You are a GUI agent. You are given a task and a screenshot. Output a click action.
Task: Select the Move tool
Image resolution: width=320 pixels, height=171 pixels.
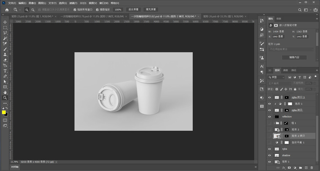pos(5,22)
